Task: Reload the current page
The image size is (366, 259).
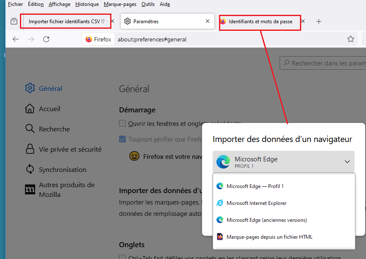Action: tap(46, 39)
